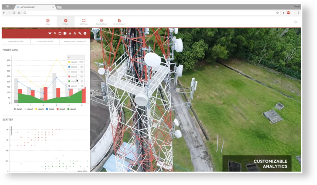The width and height of the screenshot is (317, 185).
Task: Click the site info icon in address bar
Action: [x=25, y=13]
